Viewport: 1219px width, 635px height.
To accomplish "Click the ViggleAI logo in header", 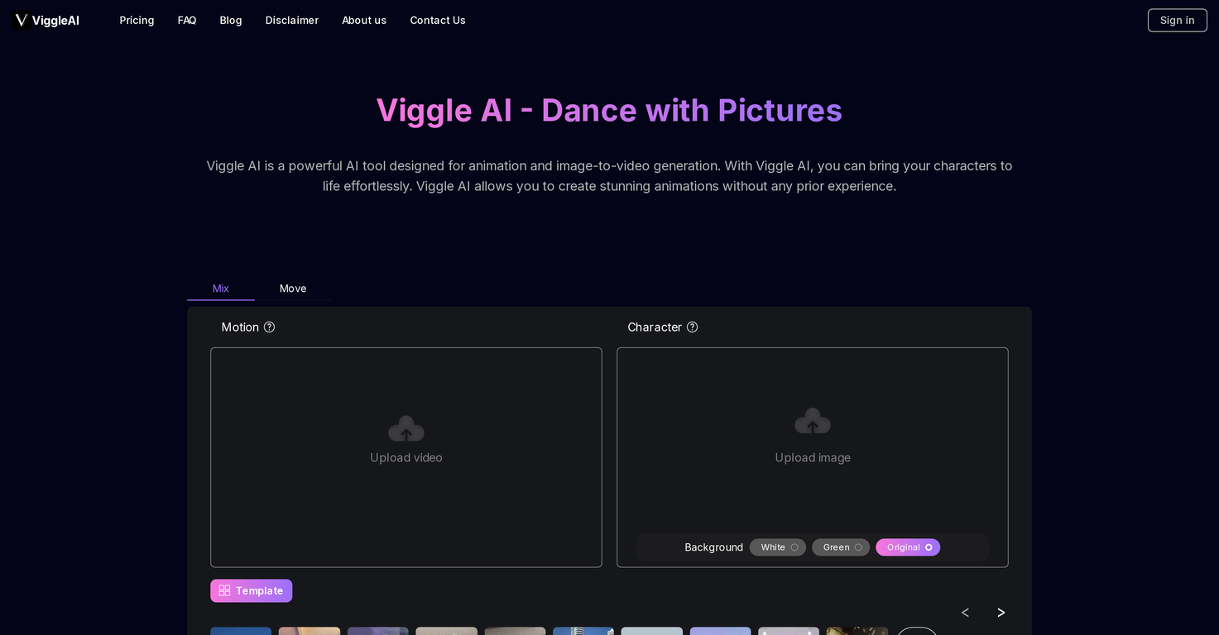I will click(x=47, y=20).
